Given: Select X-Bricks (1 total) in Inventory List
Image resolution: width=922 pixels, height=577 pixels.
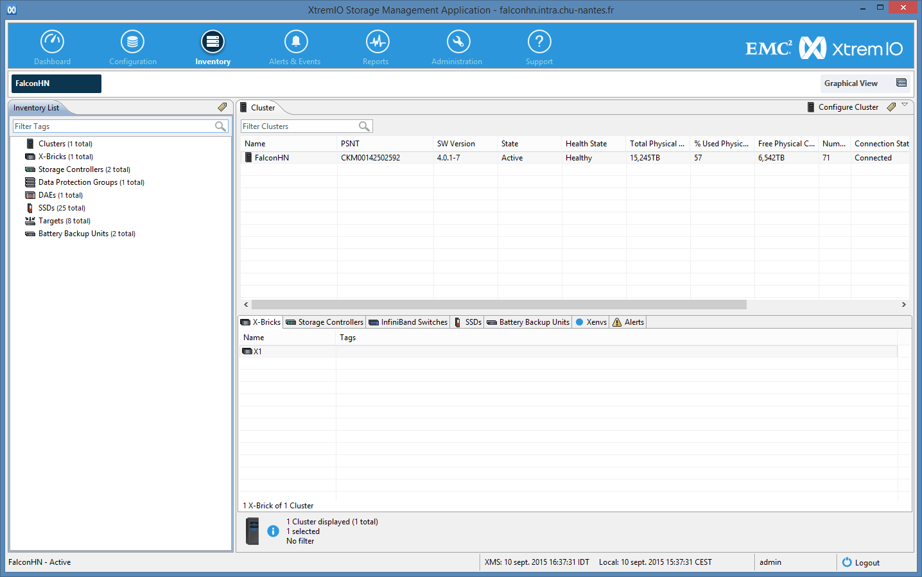Looking at the screenshot, I should pos(65,157).
